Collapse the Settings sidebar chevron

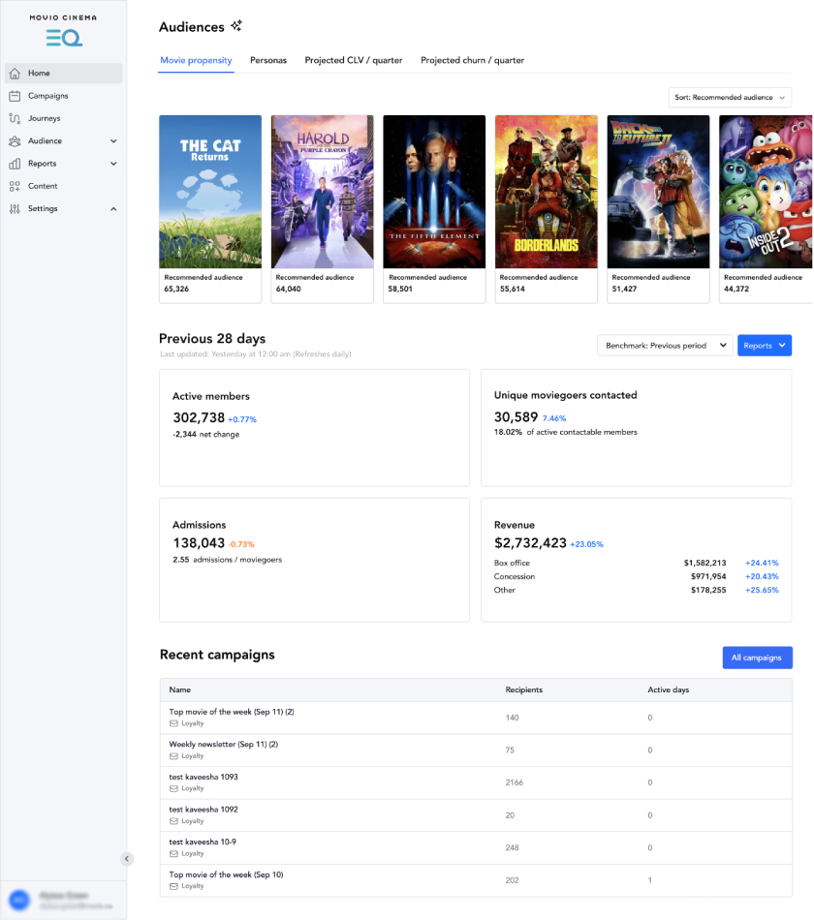(x=113, y=209)
